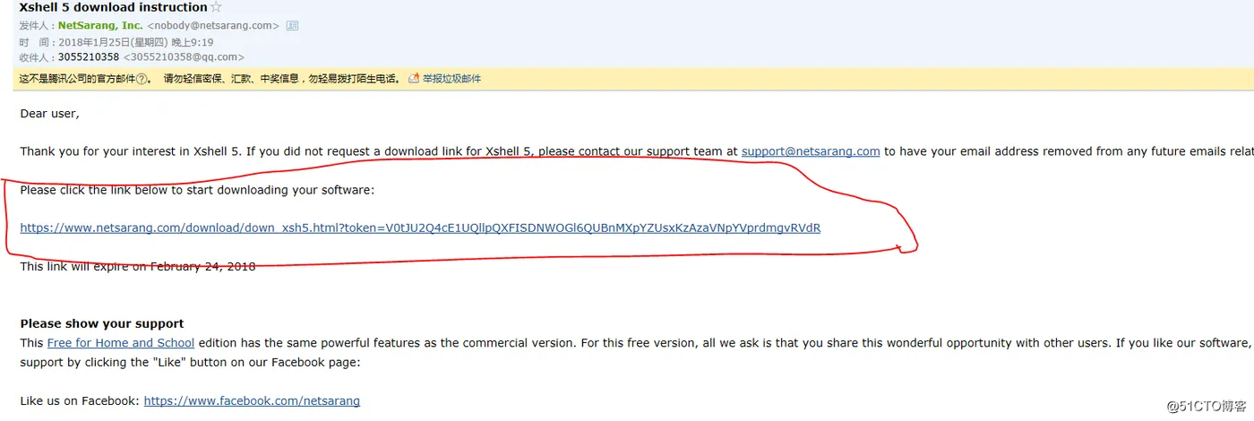1254x421 pixels.
Task: Click the report spam flame icon
Action: click(x=413, y=79)
